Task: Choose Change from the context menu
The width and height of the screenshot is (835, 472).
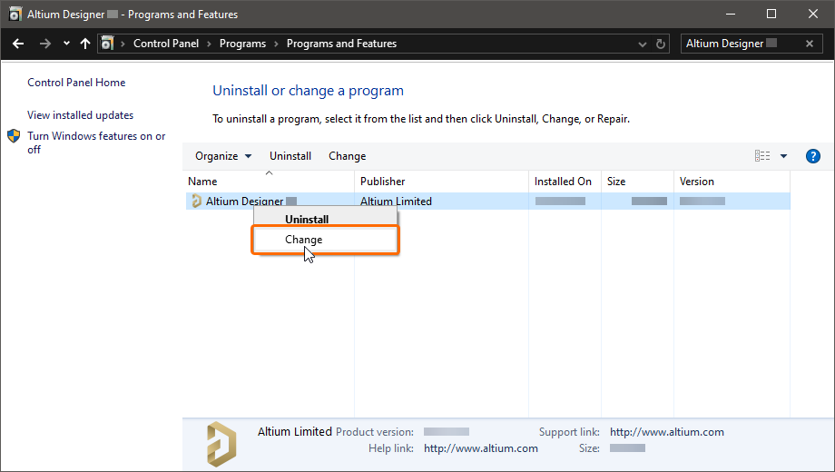Action: (x=325, y=240)
